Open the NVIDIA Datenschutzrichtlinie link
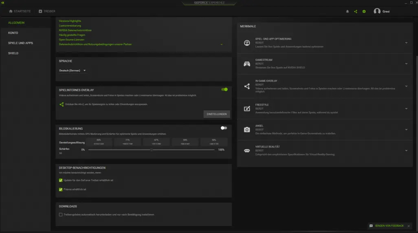This screenshot has width=418, height=233. [75, 30]
